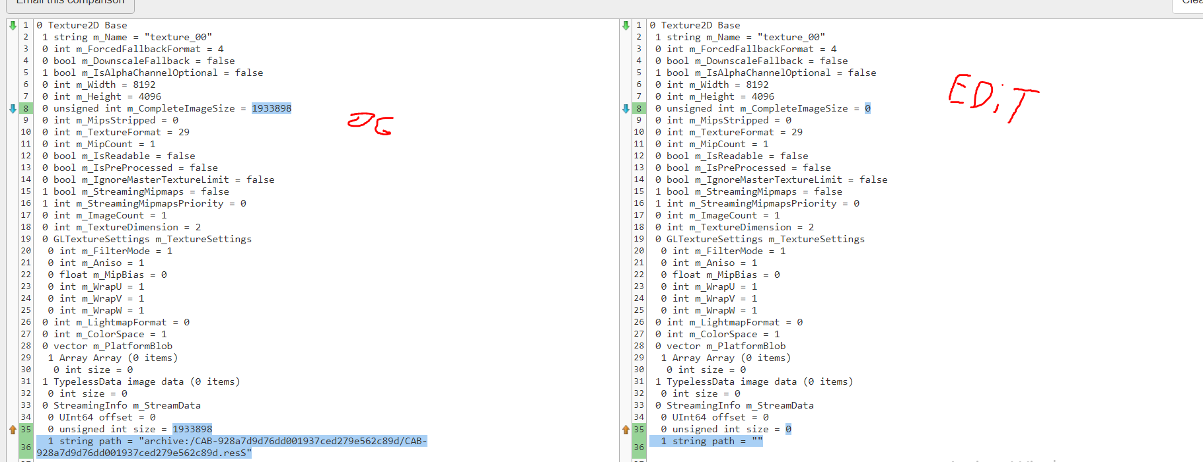Click m_TextureFormat = 29 in left pane
Screen dimensions: 1203x462
pyautogui.click(x=116, y=132)
